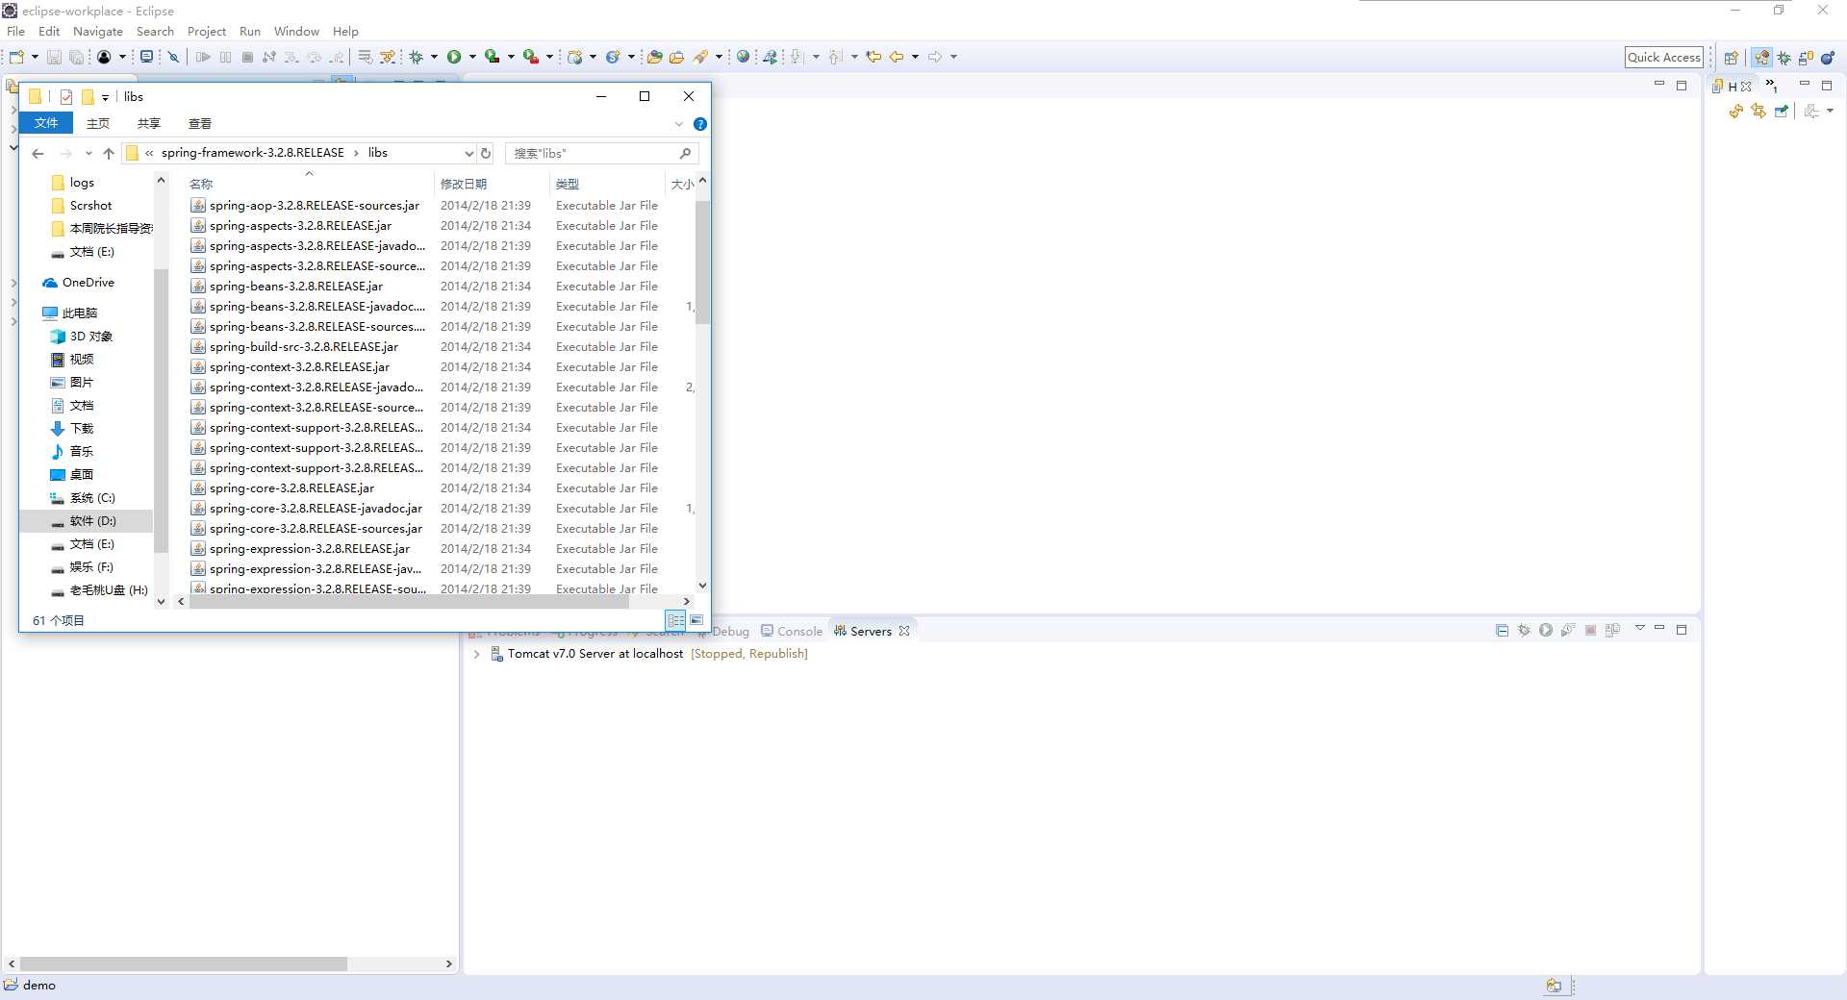The height and width of the screenshot is (1000, 1847).
Task: Click Refresh button in Explorer address bar
Action: 486,153
